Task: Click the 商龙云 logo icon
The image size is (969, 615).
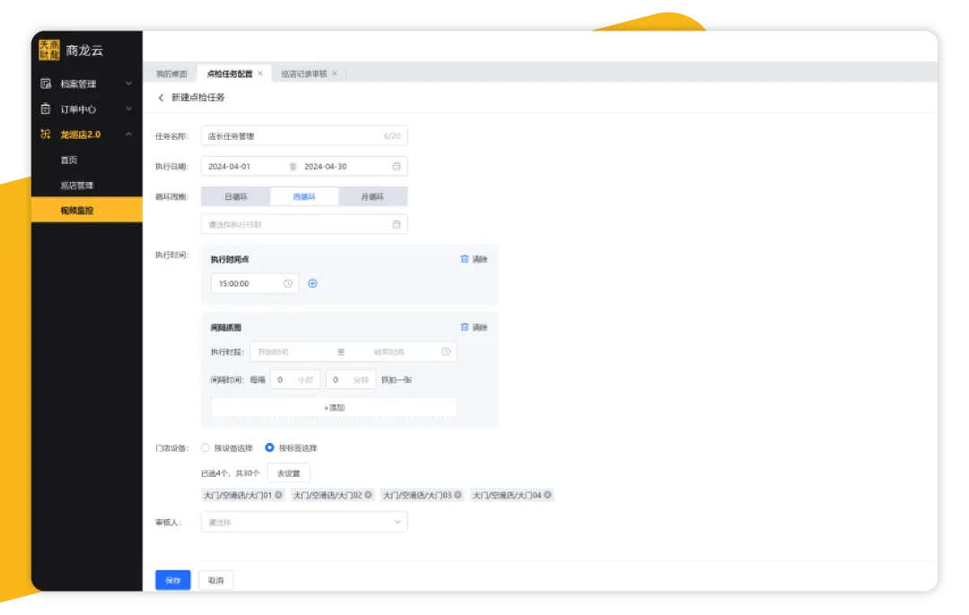Action: point(49,50)
